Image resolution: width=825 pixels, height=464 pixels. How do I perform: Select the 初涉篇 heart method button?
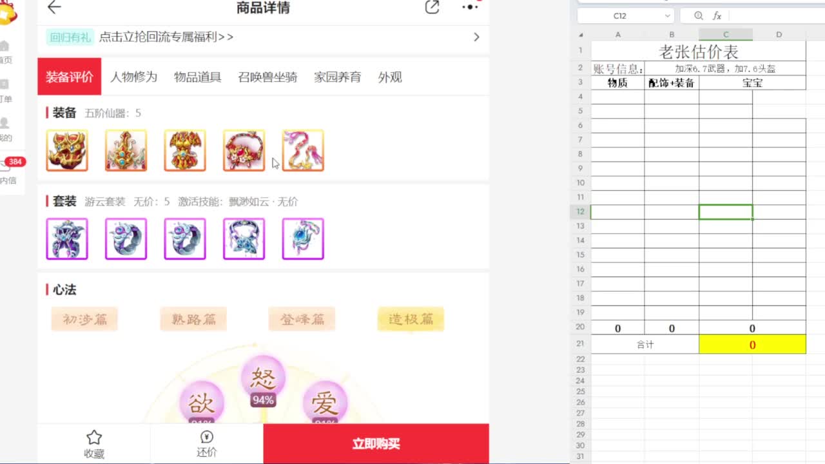[84, 319]
